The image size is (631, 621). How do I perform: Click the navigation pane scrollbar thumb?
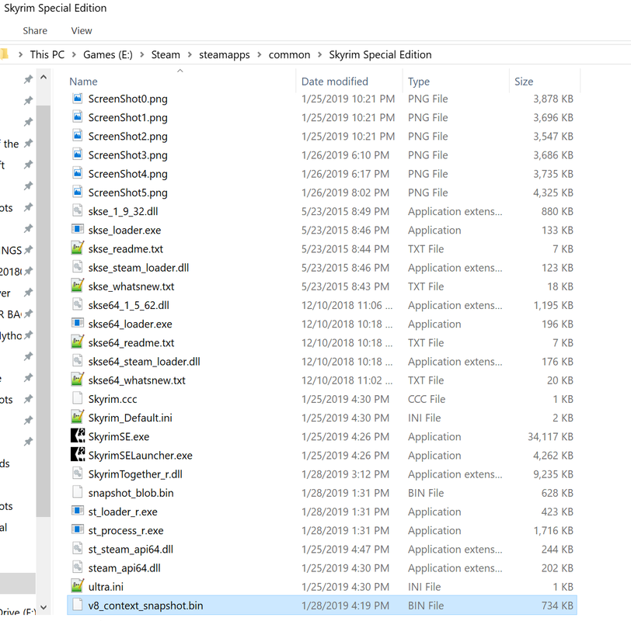43,310
